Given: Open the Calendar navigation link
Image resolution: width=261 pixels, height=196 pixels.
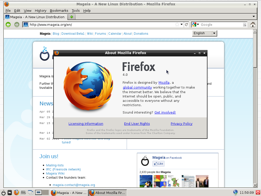Looking at the screenshot, I should click(115, 33).
